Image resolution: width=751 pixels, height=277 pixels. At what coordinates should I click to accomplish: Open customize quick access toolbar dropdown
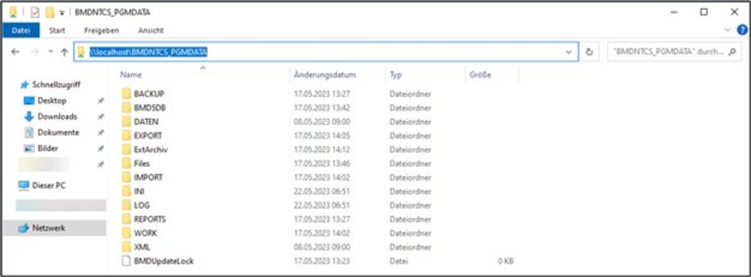(x=62, y=13)
